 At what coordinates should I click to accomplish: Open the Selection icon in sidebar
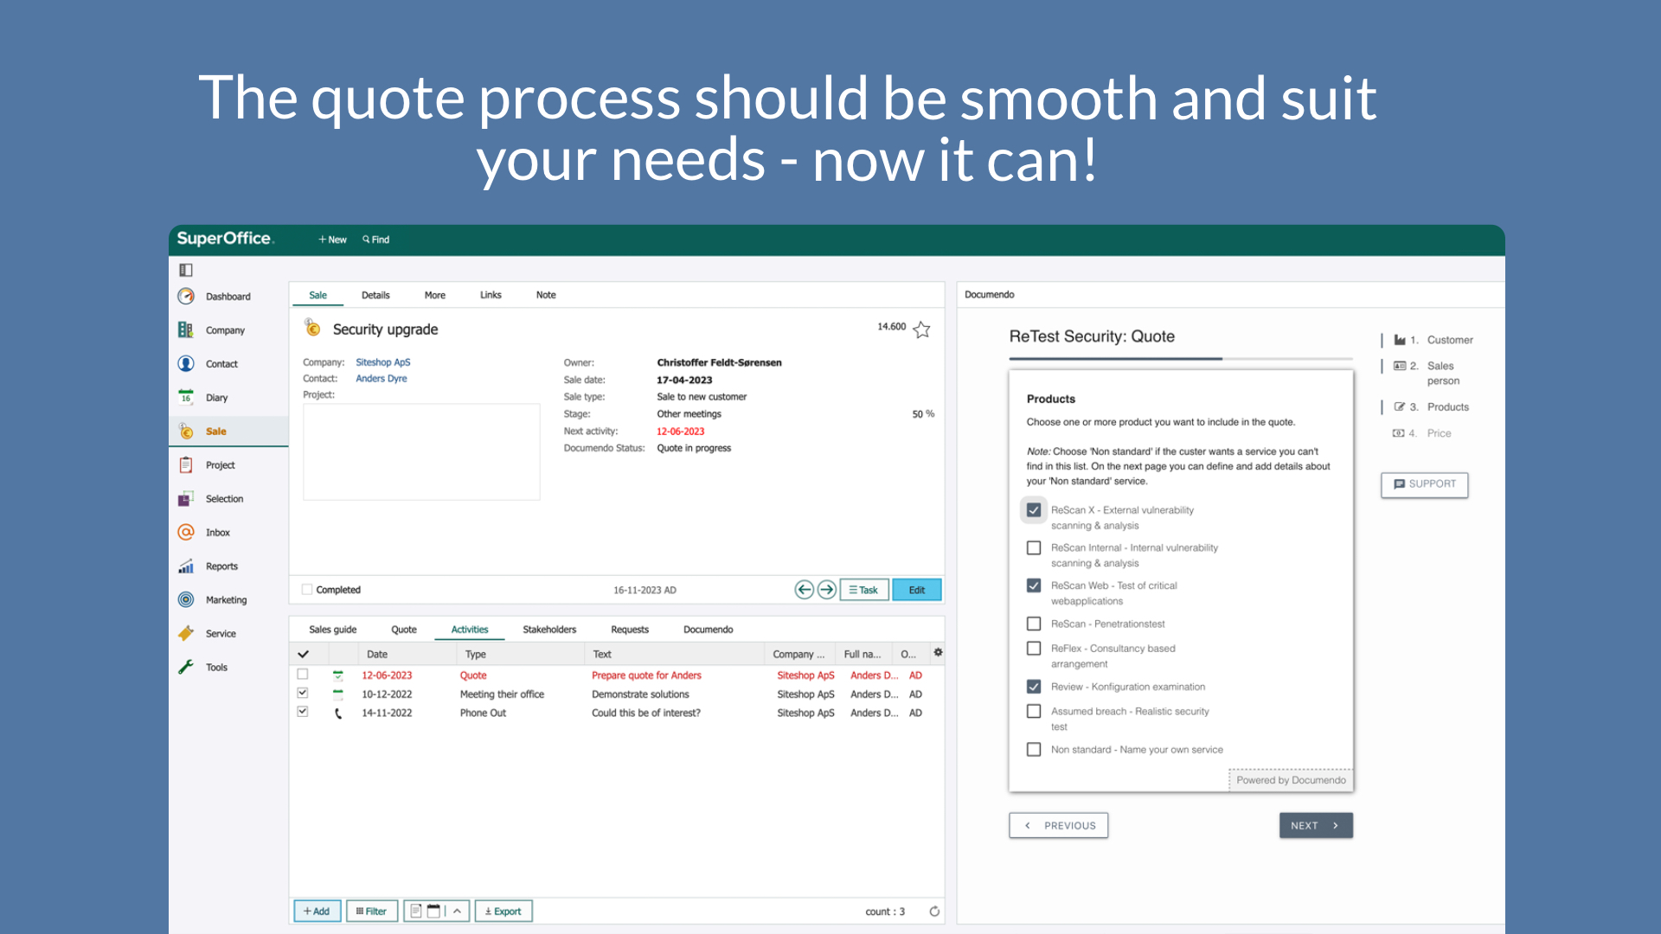click(186, 499)
